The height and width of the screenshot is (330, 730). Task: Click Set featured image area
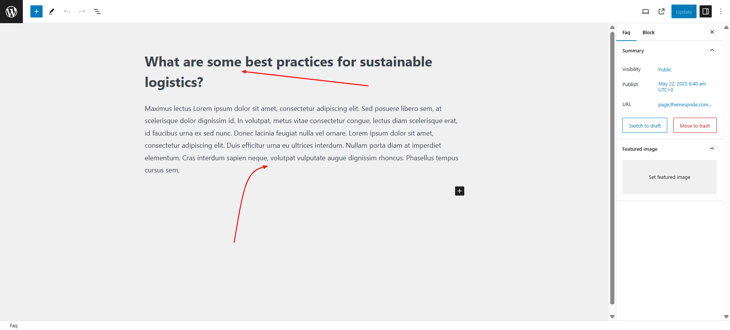[670, 177]
